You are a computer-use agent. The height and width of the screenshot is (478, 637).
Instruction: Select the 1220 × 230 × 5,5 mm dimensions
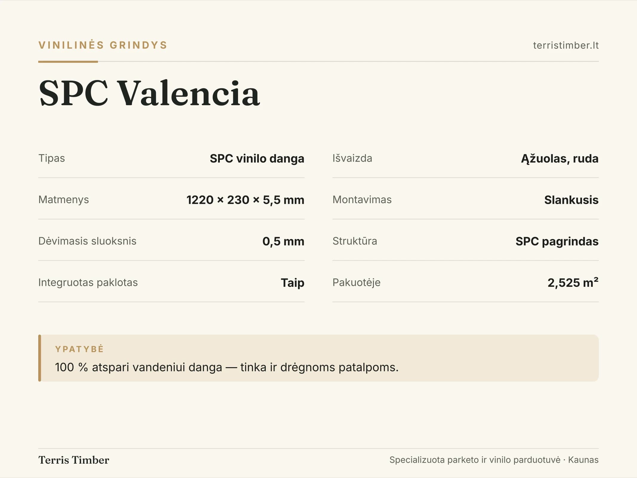tap(245, 200)
